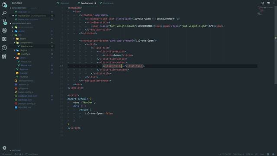Image resolution: width=277 pixels, height=156 pixels.
Task: Open the Live Share activity bar icon
Action: [4, 56]
